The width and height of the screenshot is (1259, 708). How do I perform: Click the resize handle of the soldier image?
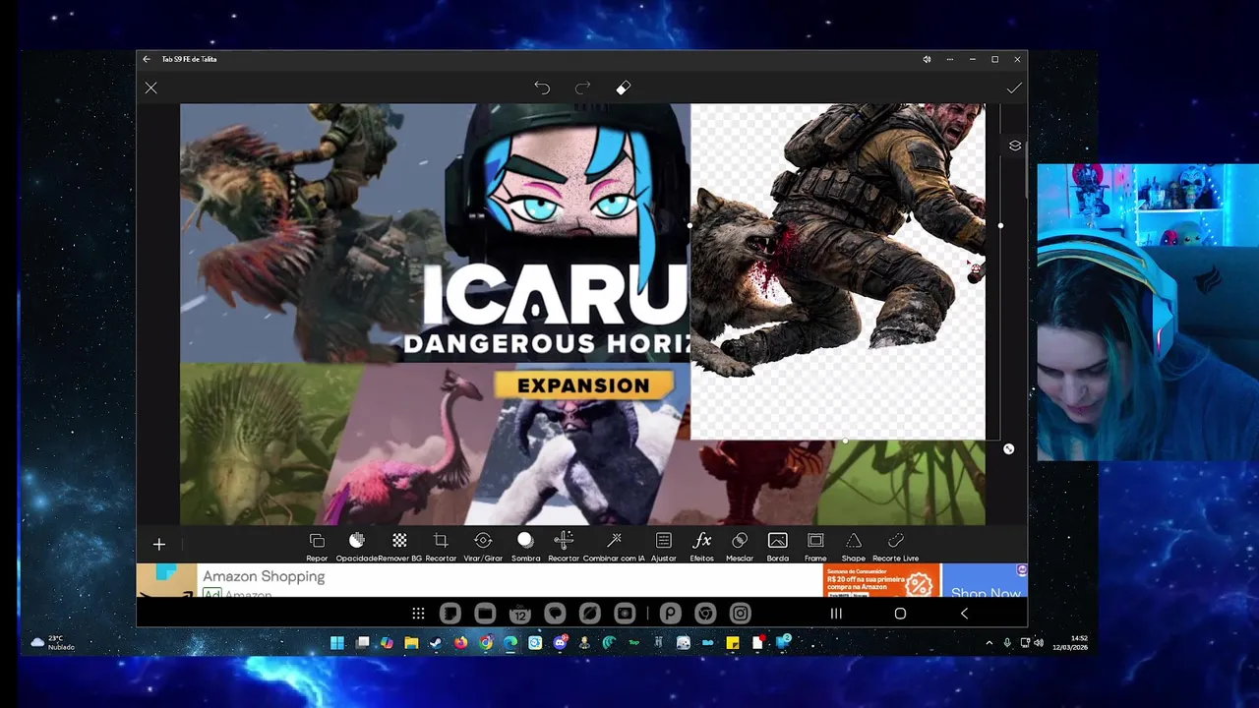click(x=1008, y=449)
